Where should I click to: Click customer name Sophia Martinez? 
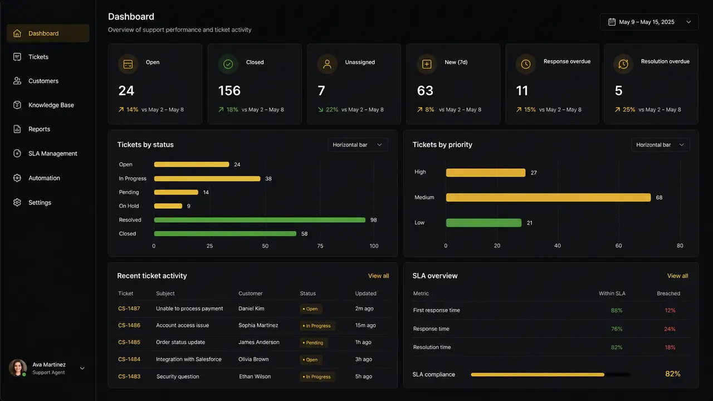point(258,325)
